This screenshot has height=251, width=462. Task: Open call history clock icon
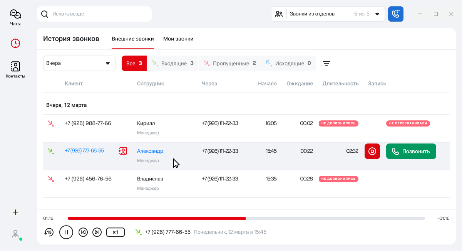[x=15, y=43]
